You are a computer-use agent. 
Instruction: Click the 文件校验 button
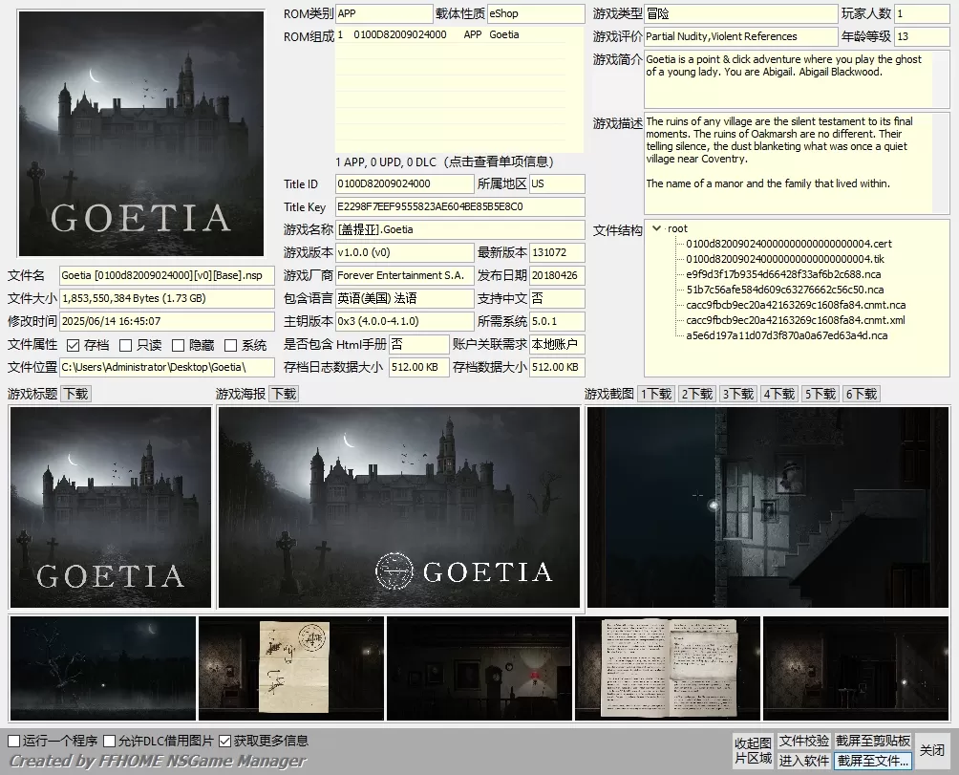tap(803, 741)
